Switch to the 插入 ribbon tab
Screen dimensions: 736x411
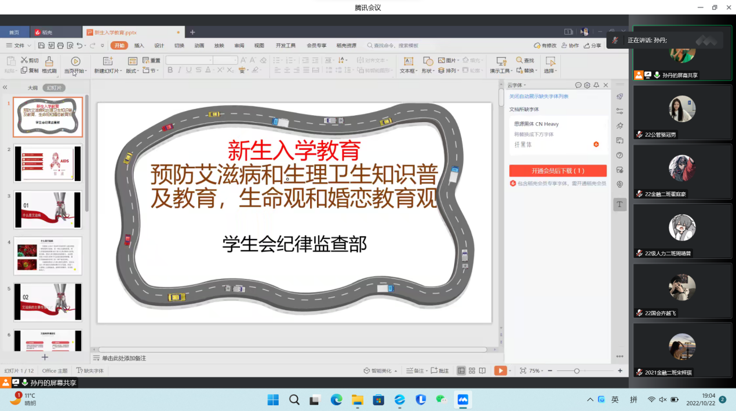click(139, 45)
